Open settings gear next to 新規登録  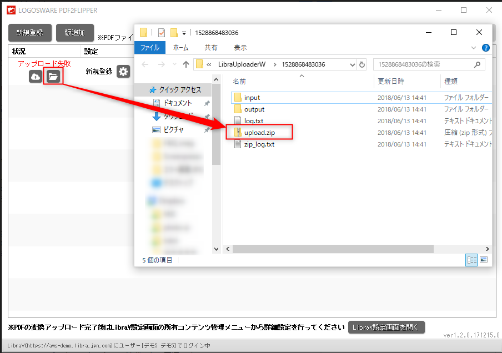coord(123,72)
